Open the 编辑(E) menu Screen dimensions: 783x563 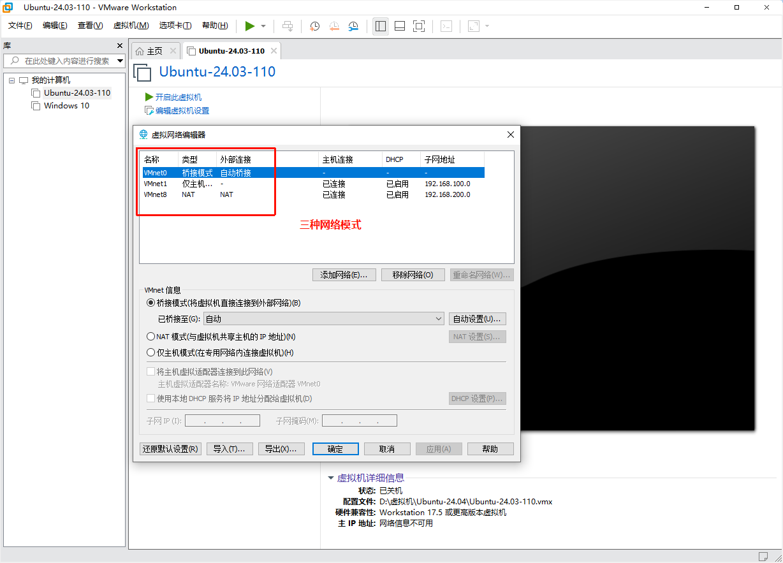point(55,26)
